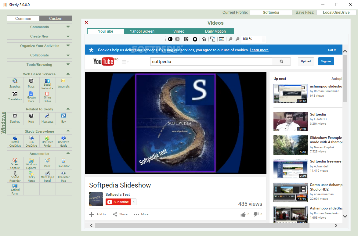
Task: Go to the browser home page
Action: pyautogui.click(x=204, y=39)
